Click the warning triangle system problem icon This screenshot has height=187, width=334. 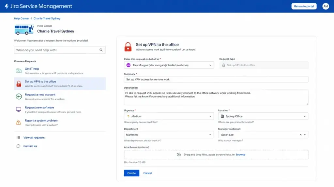19,122
